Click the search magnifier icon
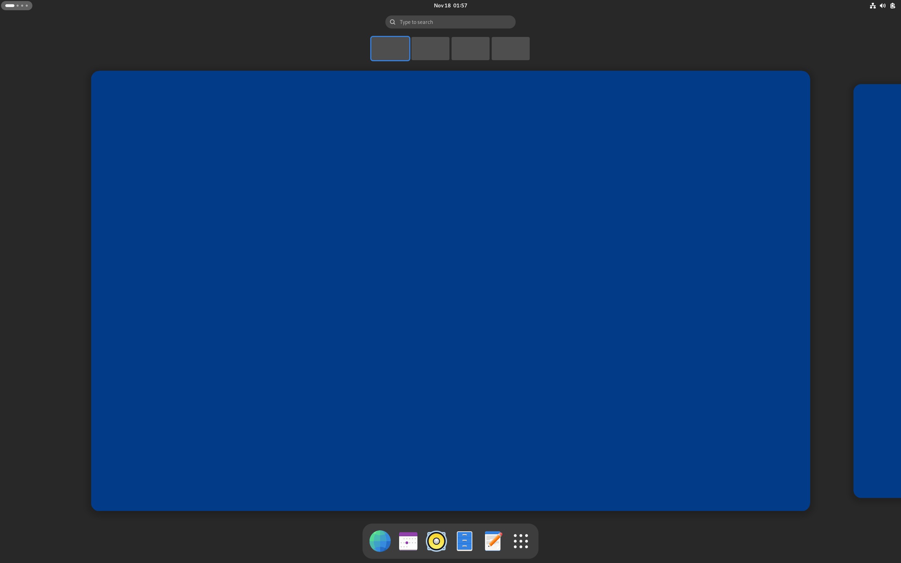The height and width of the screenshot is (563, 901). pos(392,22)
